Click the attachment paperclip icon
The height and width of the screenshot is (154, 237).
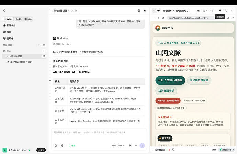(62, 145)
